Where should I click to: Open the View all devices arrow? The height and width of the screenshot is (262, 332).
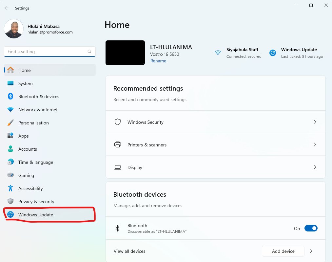pyautogui.click(x=311, y=251)
